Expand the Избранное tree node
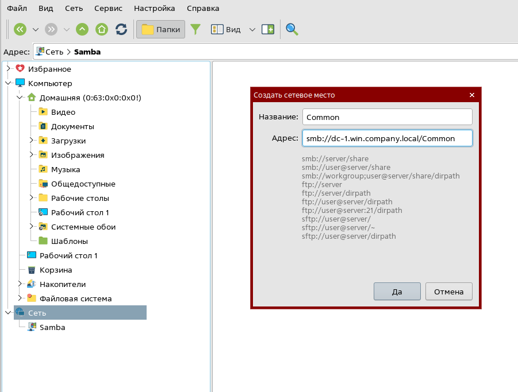The width and height of the screenshot is (518, 392). (x=8, y=68)
